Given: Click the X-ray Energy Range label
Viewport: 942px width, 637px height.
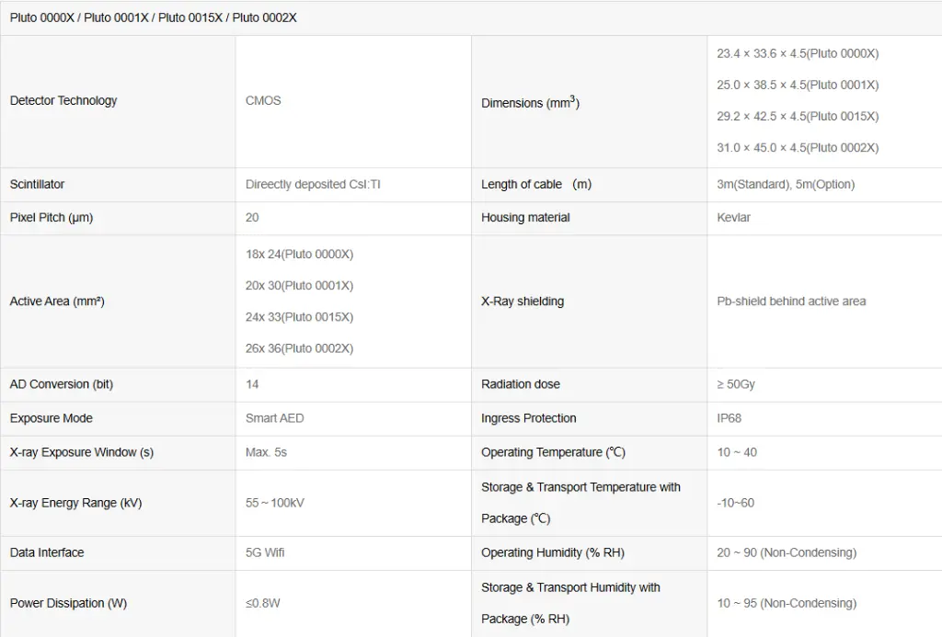Looking at the screenshot, I should [75, 503].
